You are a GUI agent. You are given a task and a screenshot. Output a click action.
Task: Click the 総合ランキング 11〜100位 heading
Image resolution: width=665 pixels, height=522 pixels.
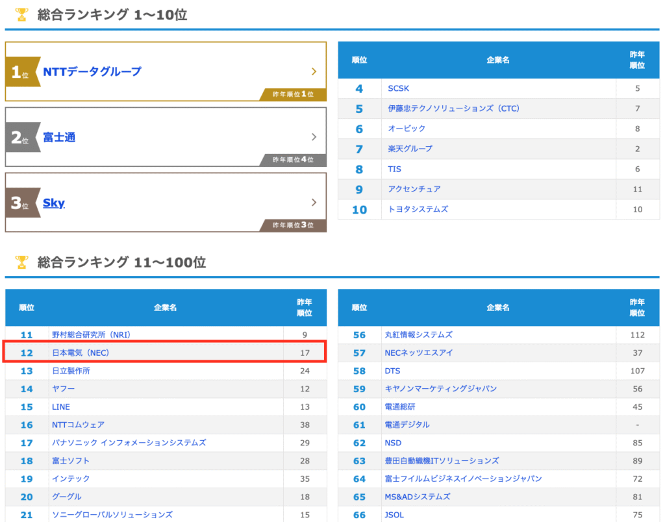(x=121, y=262)
